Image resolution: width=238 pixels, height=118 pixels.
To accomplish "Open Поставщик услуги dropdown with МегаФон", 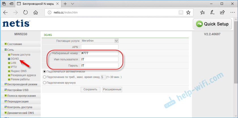I will point(100,41).
